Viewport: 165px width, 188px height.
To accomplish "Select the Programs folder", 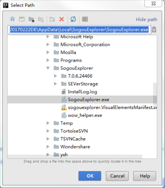I will [x=71, y=60].
